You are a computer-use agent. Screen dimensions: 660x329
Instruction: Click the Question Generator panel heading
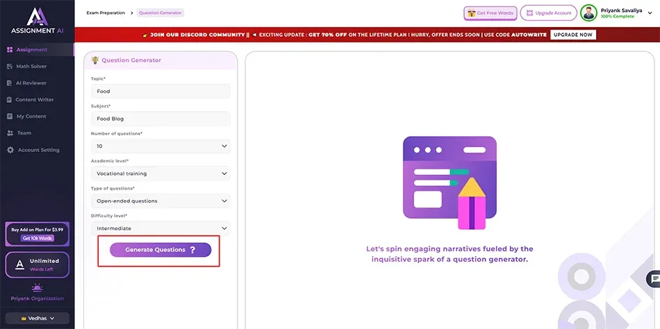coord(131,60)
